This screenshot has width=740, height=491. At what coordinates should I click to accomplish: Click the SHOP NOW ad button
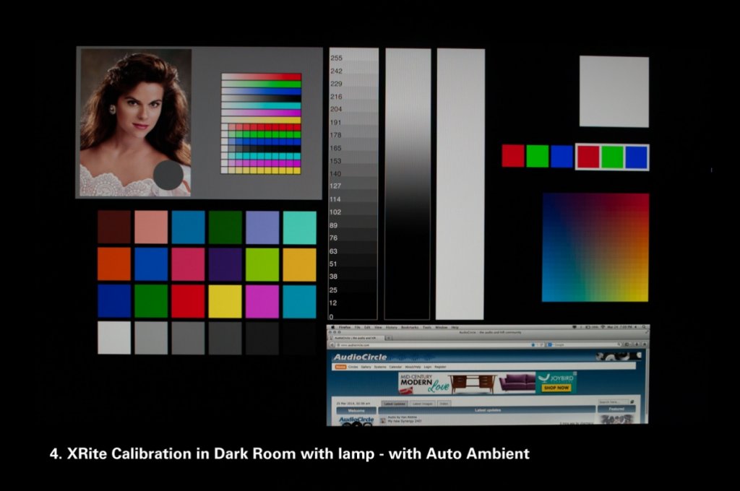556,388
